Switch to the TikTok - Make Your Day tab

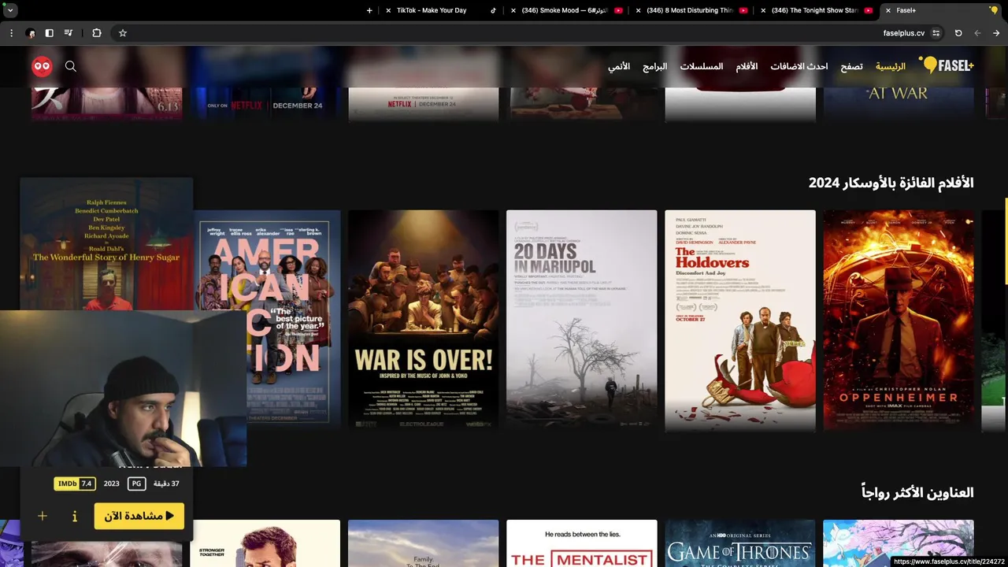[441, 10]
